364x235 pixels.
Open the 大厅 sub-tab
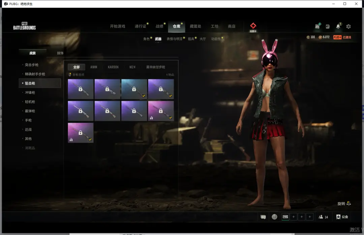pyautogui.click(x=203, y=39)
